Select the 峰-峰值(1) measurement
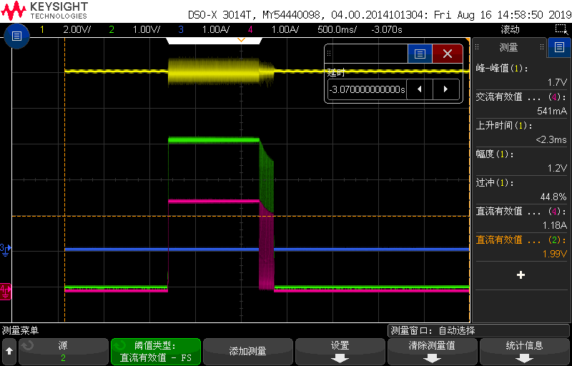This screenshot has height=366, width=572. click(x=521, y=75)
